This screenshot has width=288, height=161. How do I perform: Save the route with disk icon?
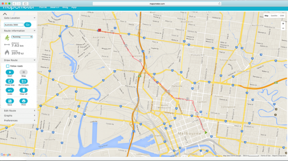tap(10, 101)
